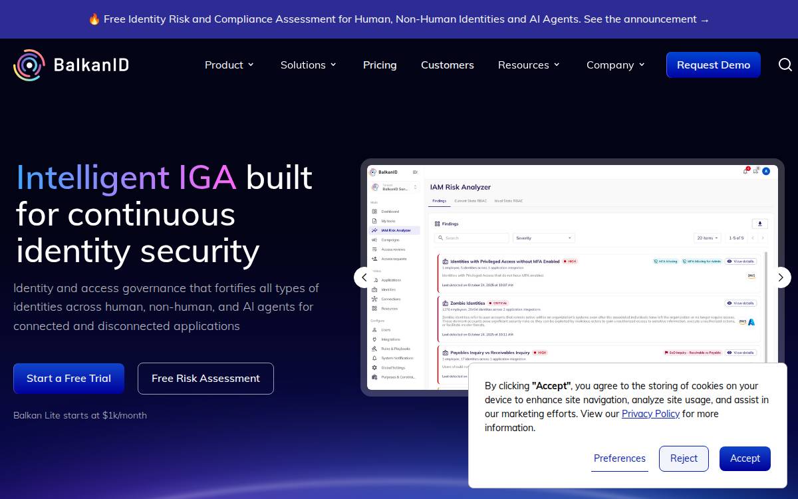Click Start a Free Trial
Image resolution: width=798 pixels, height=499 pixels.
pos(68,378)
